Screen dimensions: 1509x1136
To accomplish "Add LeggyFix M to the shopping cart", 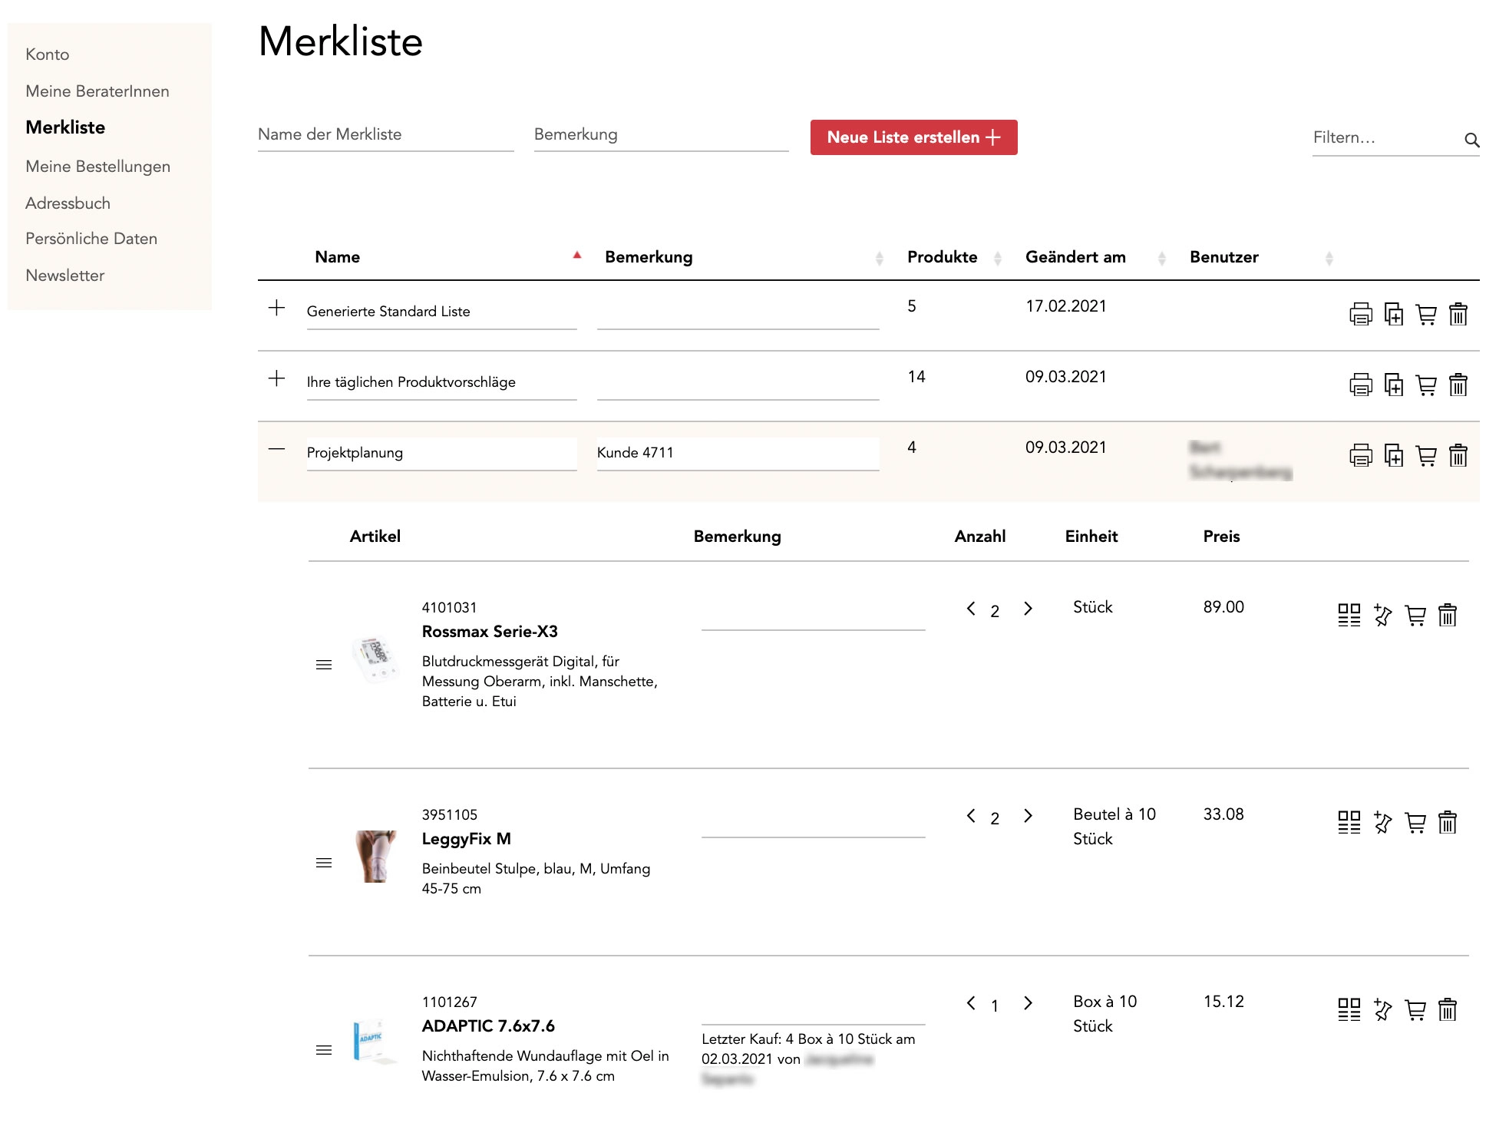I will (x=1415, y=824).
